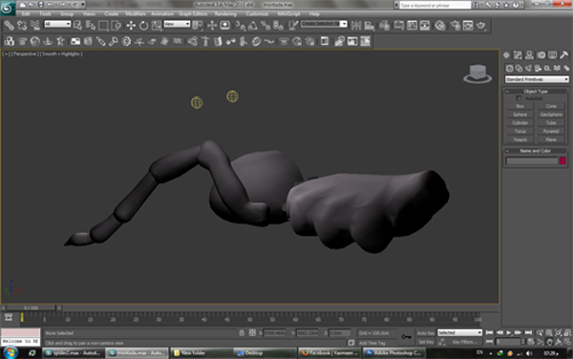Open Adobe Photoshop from the taskbar
The width and height of the screenshot is (573, 359).
[x=393, y=352]
